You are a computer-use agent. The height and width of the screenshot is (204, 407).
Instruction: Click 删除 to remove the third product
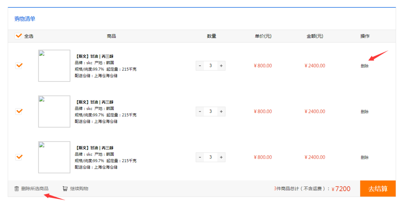click(365, 157)
